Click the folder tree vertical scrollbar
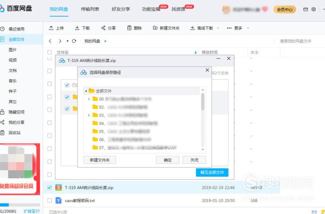325x214 pixels. (x=203, y=101)
